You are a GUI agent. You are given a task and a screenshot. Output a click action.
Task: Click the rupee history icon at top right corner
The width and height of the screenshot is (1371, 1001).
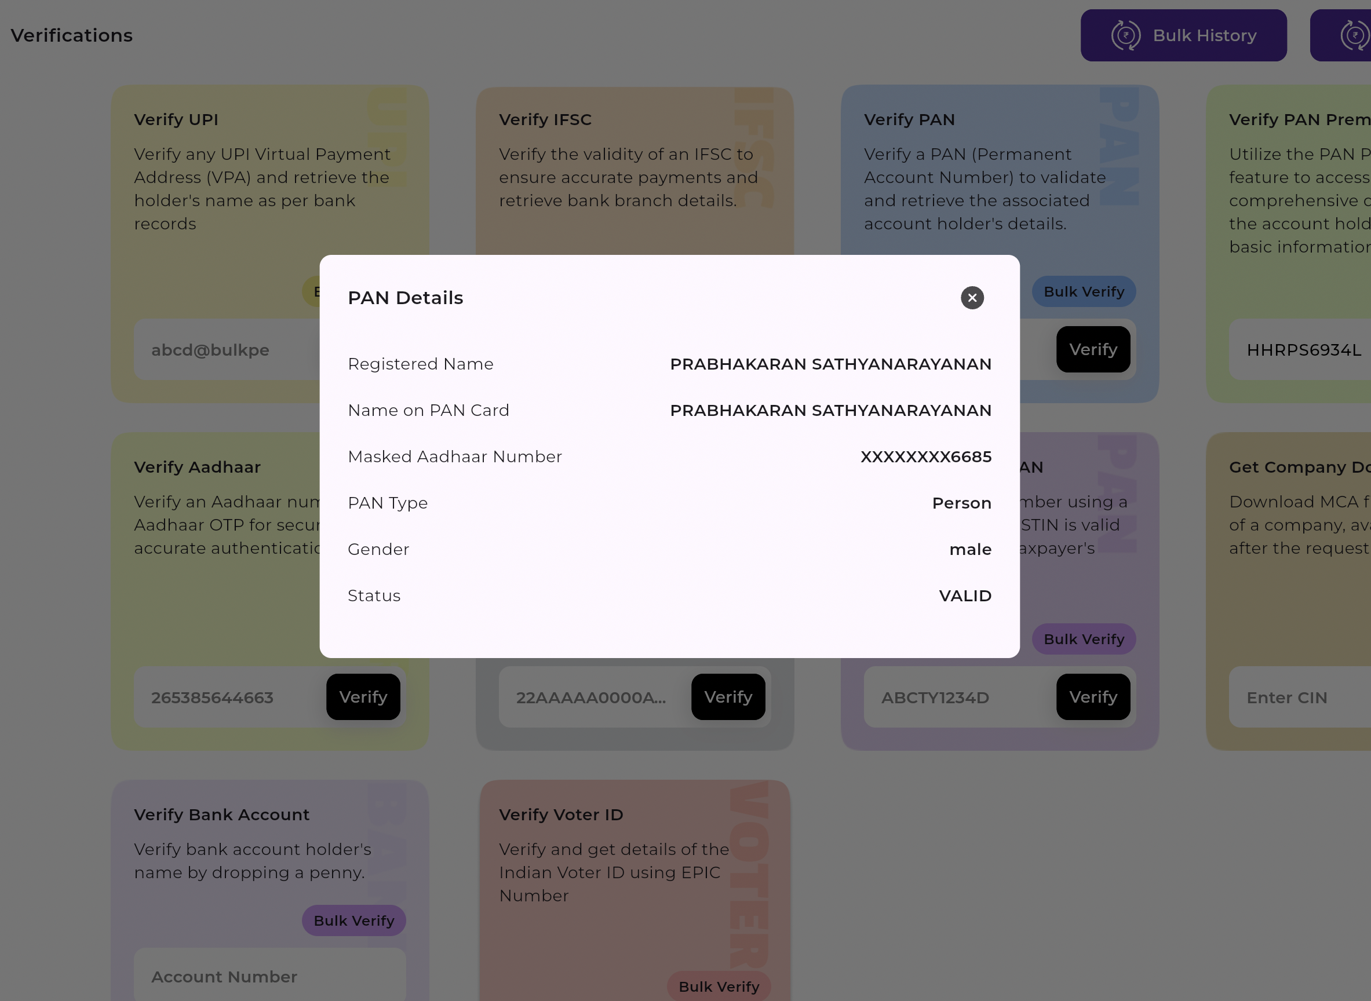1354,35
